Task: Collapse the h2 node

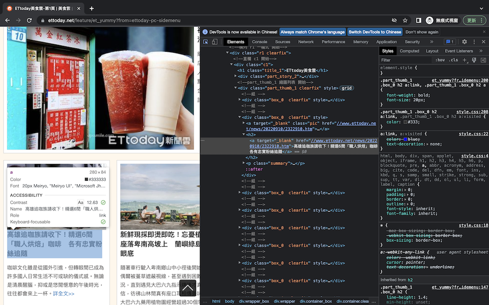Action: pyautogui.click(x=244, y=135)
